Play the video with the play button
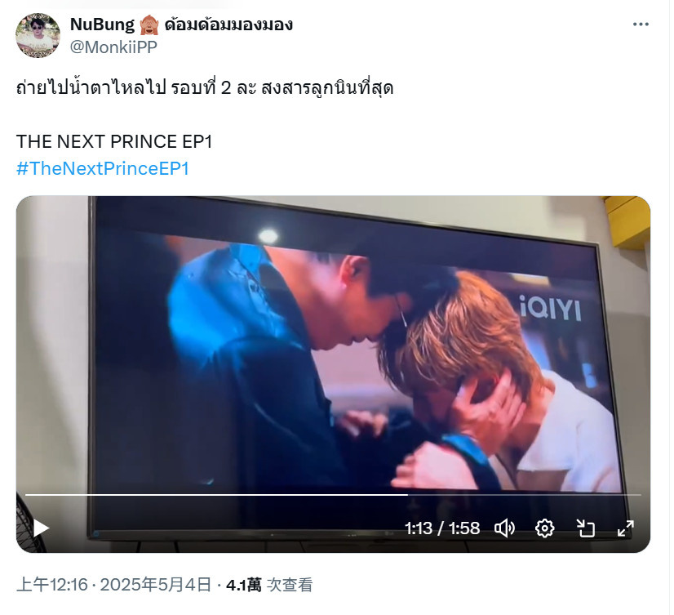 click(x=42, y=528)
